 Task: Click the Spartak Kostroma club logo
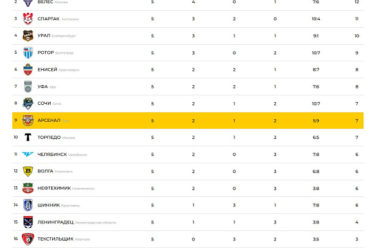[28, 19]
